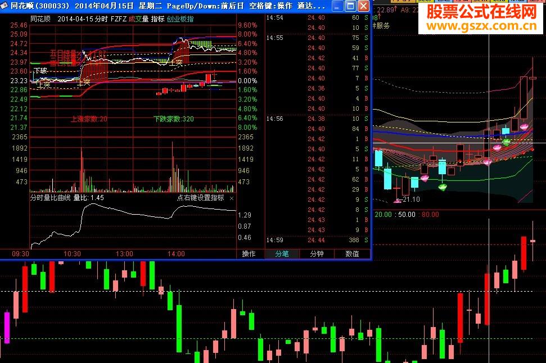Click the 上涨家数:20 text
The image size is (546, 363).
click(x=89, y=119)
